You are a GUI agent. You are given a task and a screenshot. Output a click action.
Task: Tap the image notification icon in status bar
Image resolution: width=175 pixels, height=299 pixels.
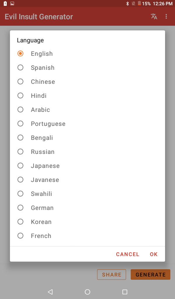[x=12, y=4]
